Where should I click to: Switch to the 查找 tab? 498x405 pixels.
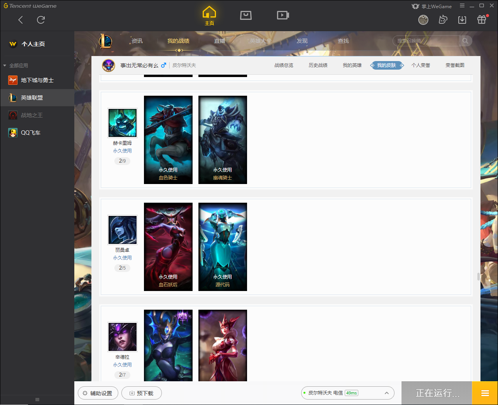(x=343, y=41)
